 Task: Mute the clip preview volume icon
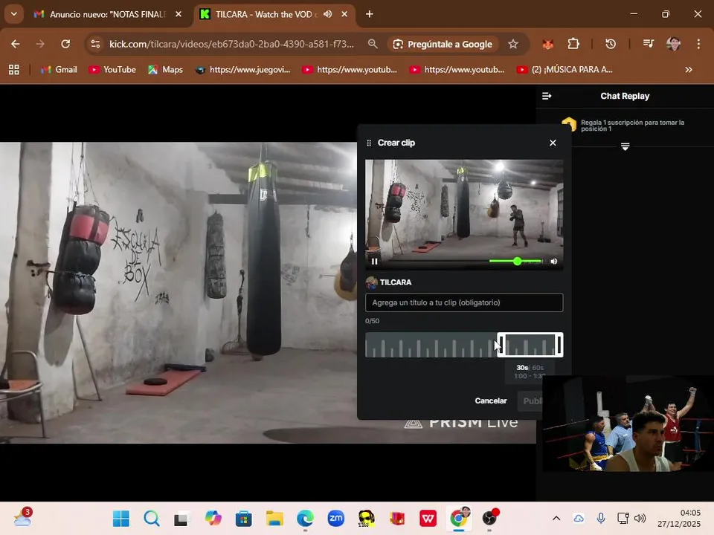click(553, 261)
